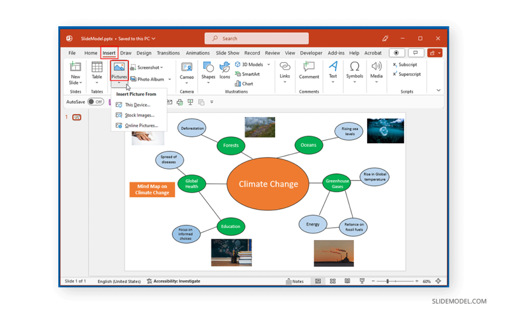This screenshot has width=507, height=314.
Task: Open the Shapes gallery
Action: coord(208,67)
